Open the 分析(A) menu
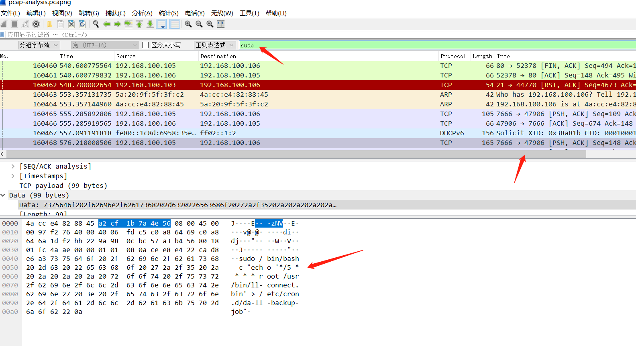Screen dimensions: 636x346 point(142,13)
